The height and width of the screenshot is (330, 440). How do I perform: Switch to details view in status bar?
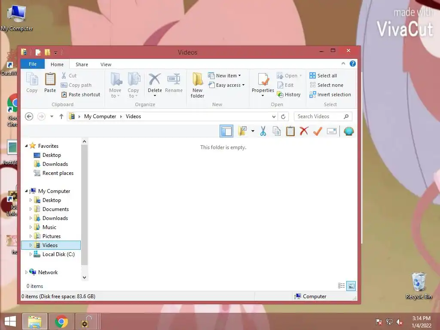341,286
